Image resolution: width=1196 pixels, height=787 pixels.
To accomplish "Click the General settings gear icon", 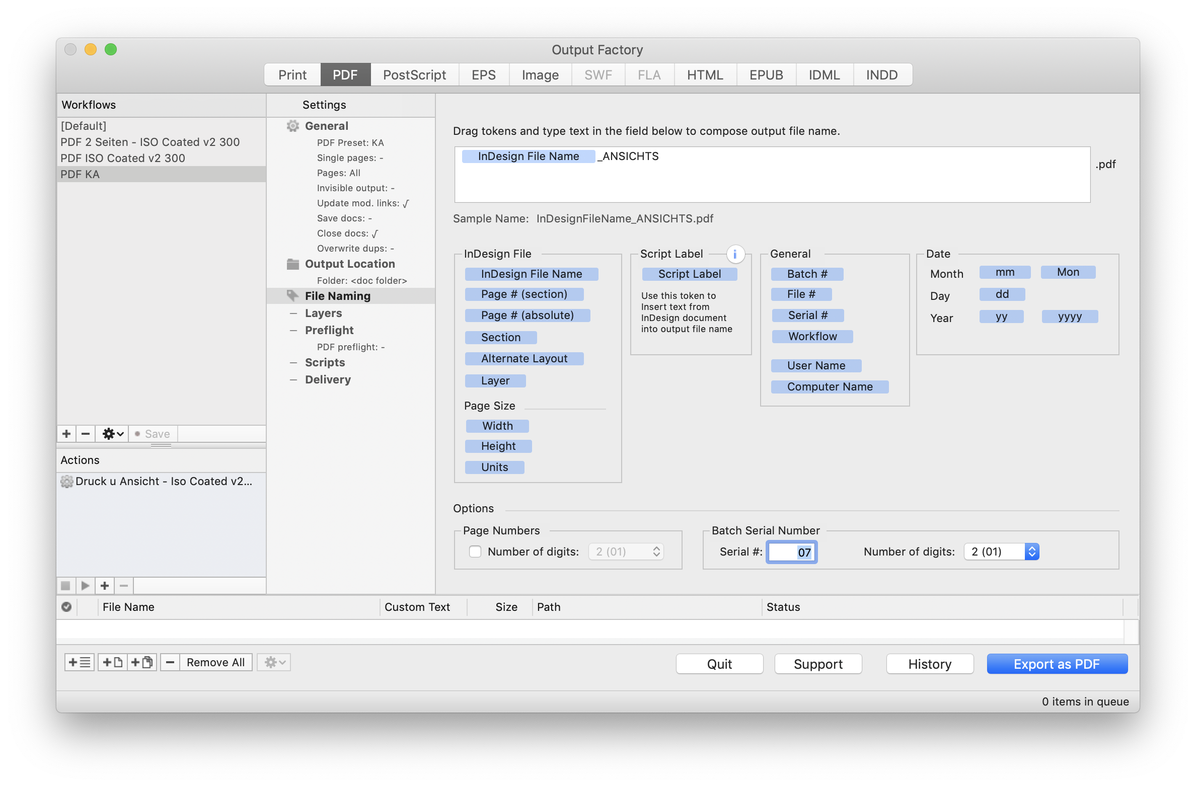I will (x=292, y=126).
